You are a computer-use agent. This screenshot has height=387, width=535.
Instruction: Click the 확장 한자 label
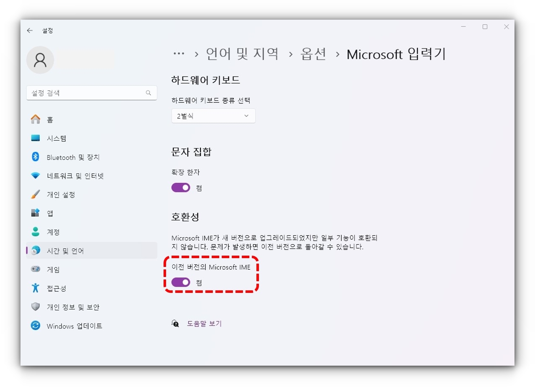point(186,172)
